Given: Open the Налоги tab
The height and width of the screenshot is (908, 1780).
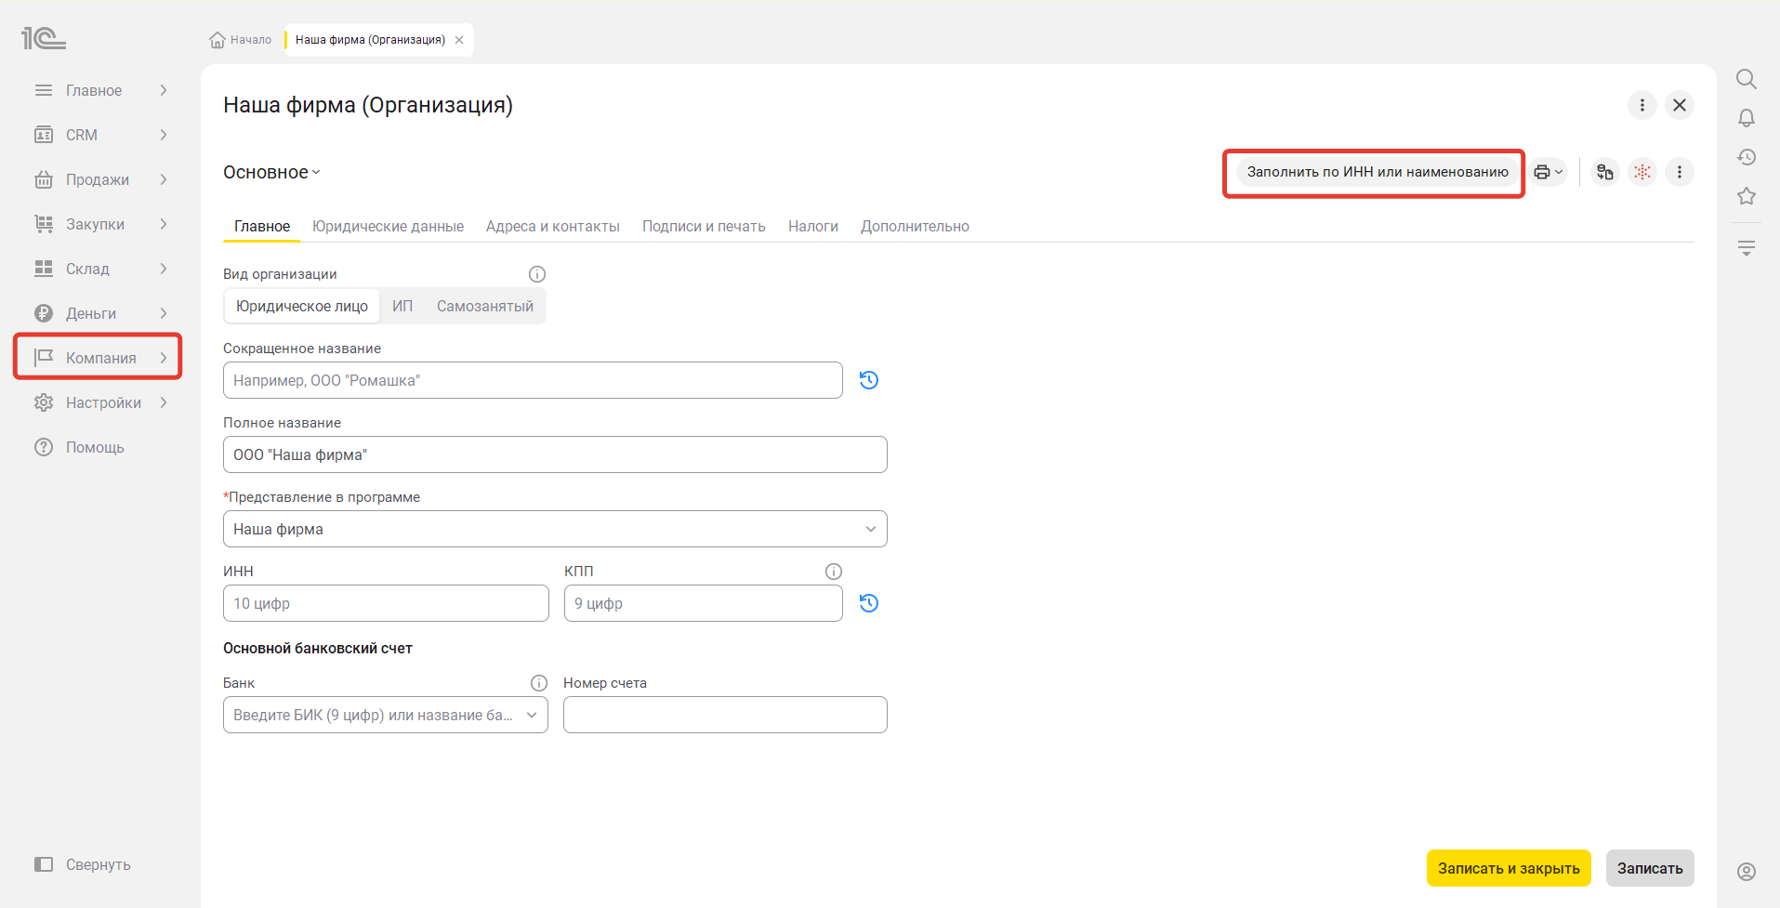Looking at the screenshot, I should (x=812, y=226).
